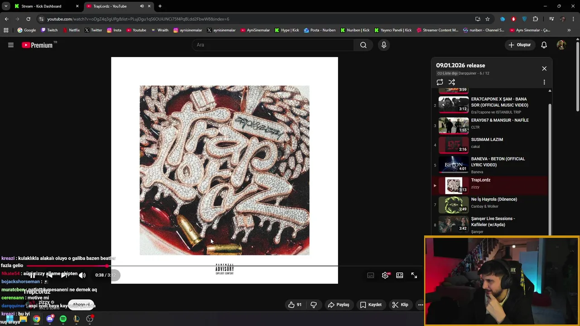Screen dimensions: 580x326
Task: Click the address bar URL
Action: tap(138, 19)
